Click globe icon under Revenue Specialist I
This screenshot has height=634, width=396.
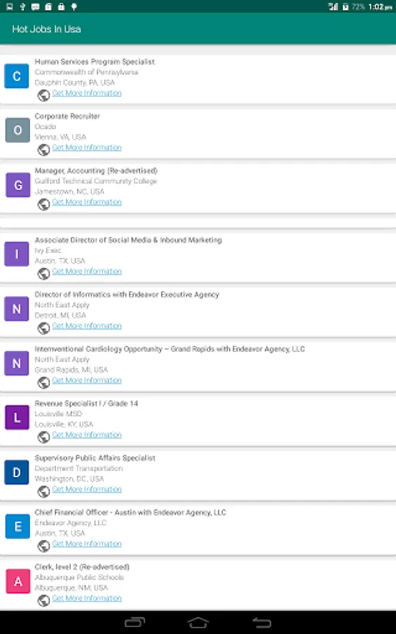click(44, 437)
